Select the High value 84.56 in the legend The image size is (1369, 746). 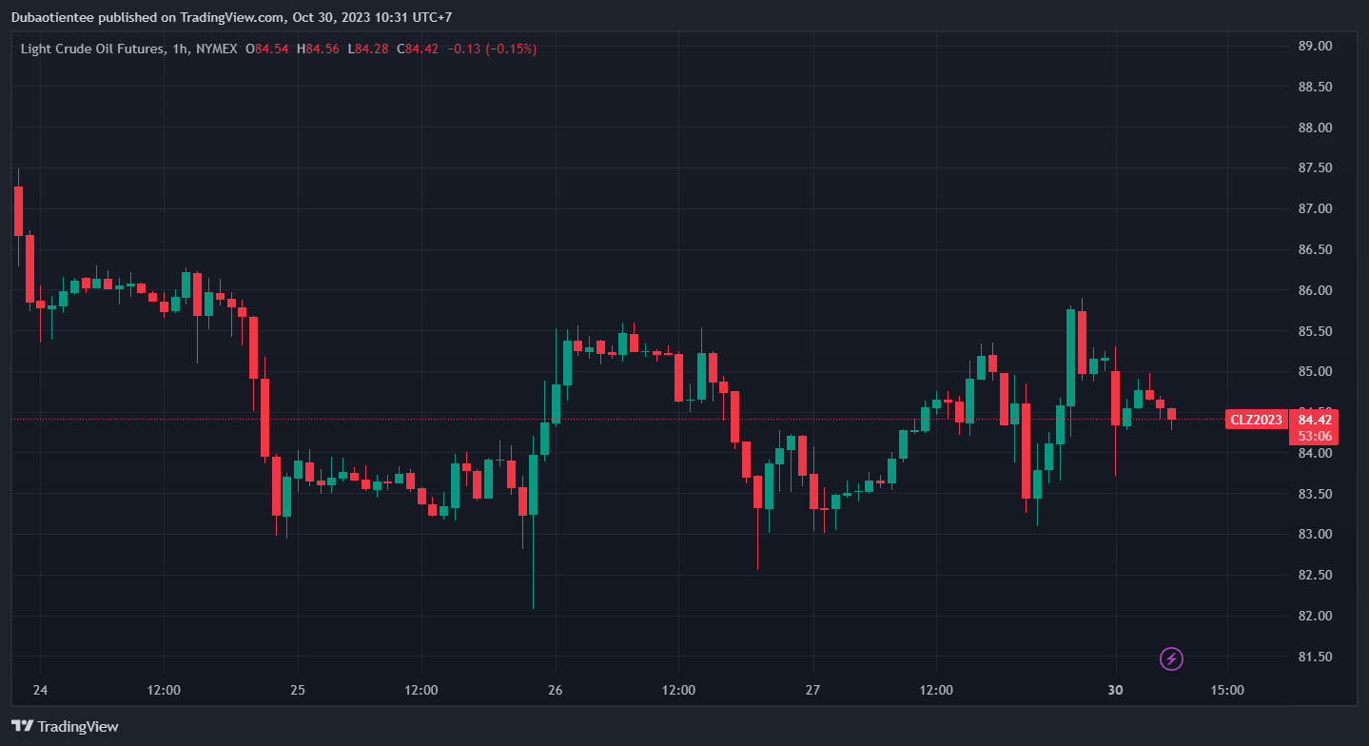pyautogui.click(x=322, y=49)
